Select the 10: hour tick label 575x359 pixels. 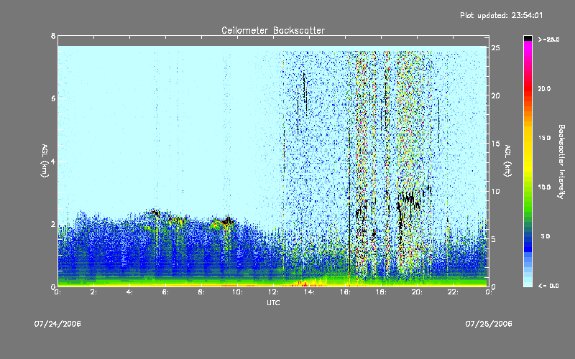tap(237, 292)
